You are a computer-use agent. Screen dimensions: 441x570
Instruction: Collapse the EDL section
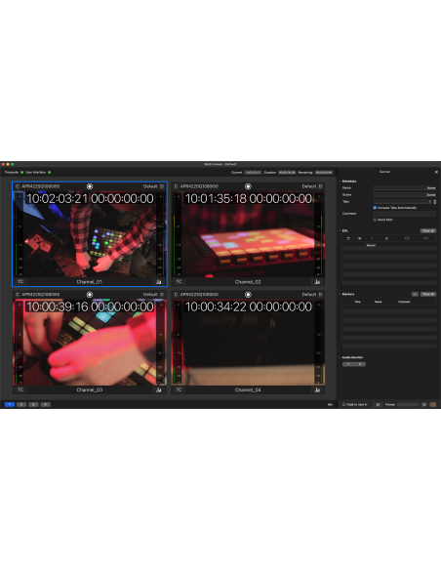click(x=340, y=231)
